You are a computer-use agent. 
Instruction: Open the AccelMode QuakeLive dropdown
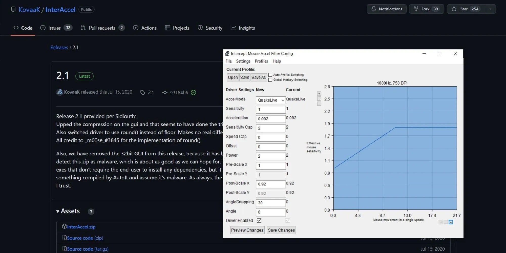pyautogui.click(x=271, y=100)
